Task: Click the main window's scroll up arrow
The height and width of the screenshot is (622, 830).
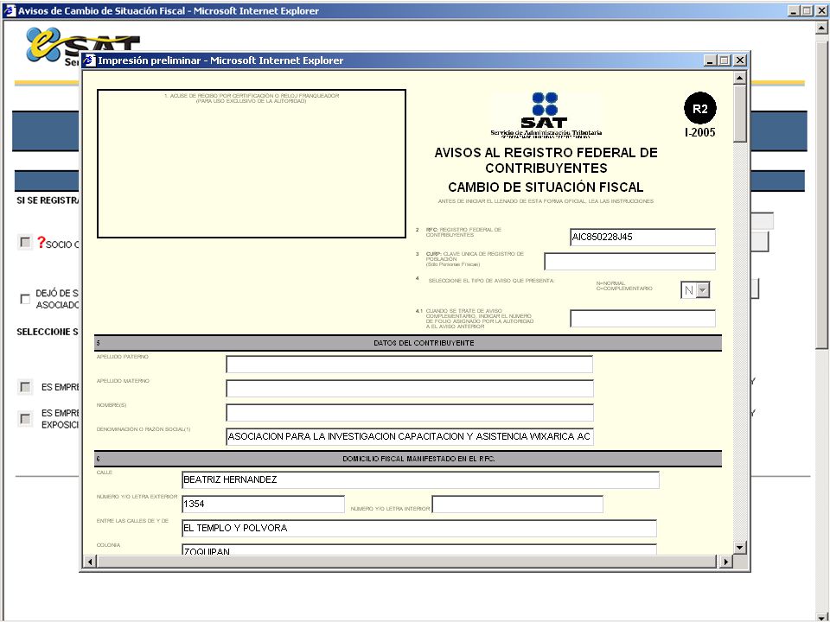Action: tap(821, 29)
